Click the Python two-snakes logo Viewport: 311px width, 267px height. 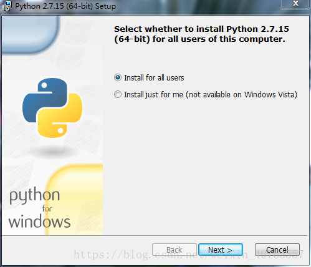pyautogui.click(x=52, y=108)
